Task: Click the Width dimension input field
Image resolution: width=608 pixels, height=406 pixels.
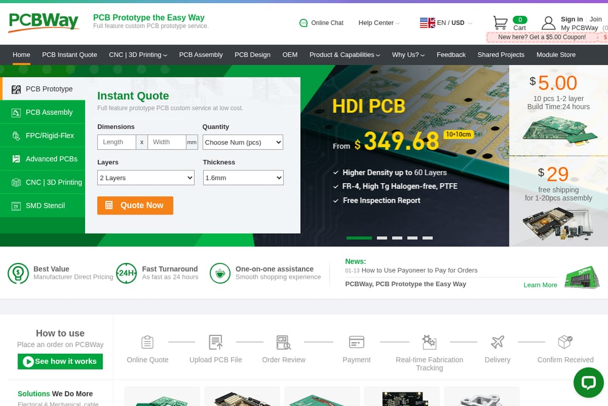Action: tap(167, 142)
